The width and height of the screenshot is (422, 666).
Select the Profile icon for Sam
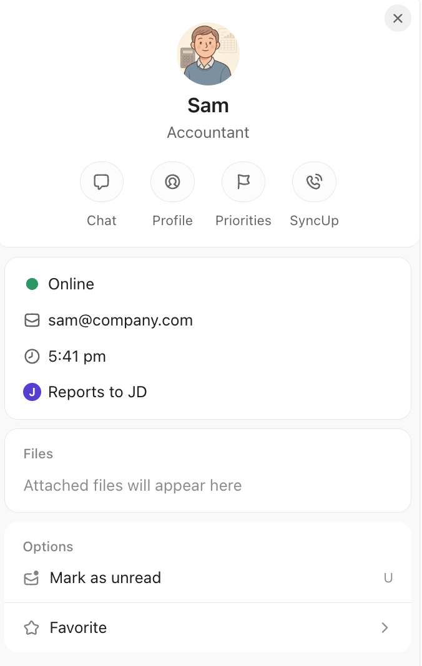coord(172,181)
